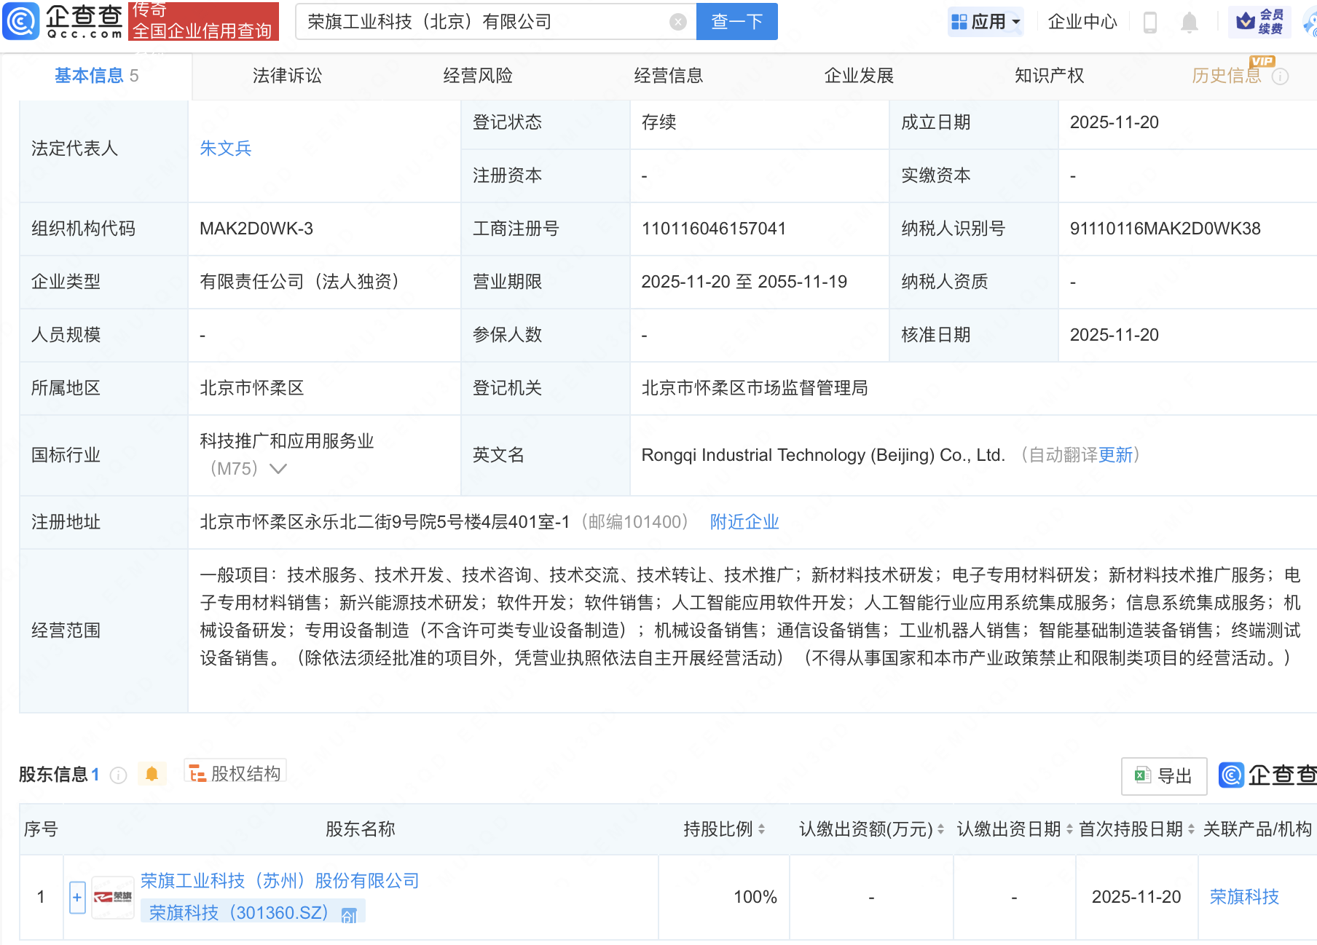Expand the 国标行业 M75 industry details
1317x945 pixels.
(x=278, y=470)
